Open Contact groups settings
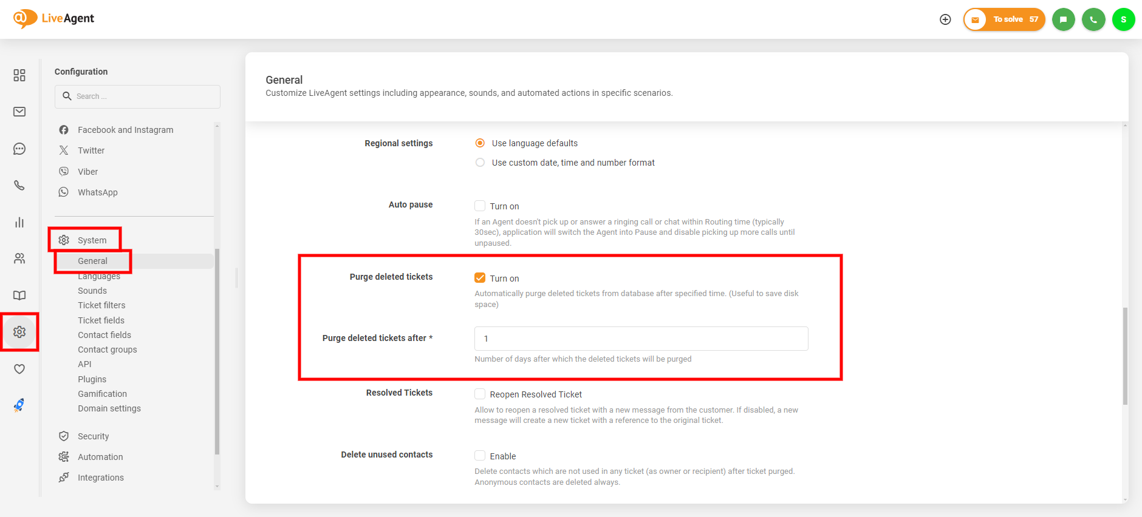 pos(108,350)
